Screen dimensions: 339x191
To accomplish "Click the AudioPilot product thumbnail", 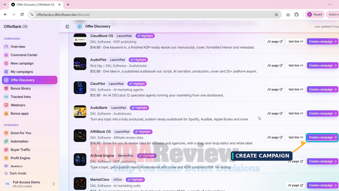I will 80,64.
